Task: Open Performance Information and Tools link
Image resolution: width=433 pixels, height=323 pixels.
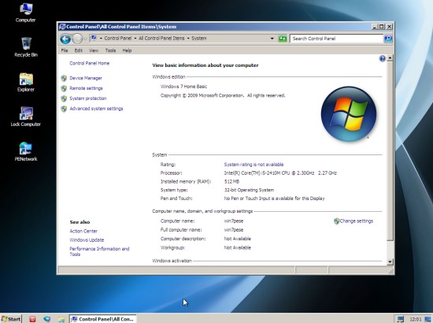Action: [99, 251]
